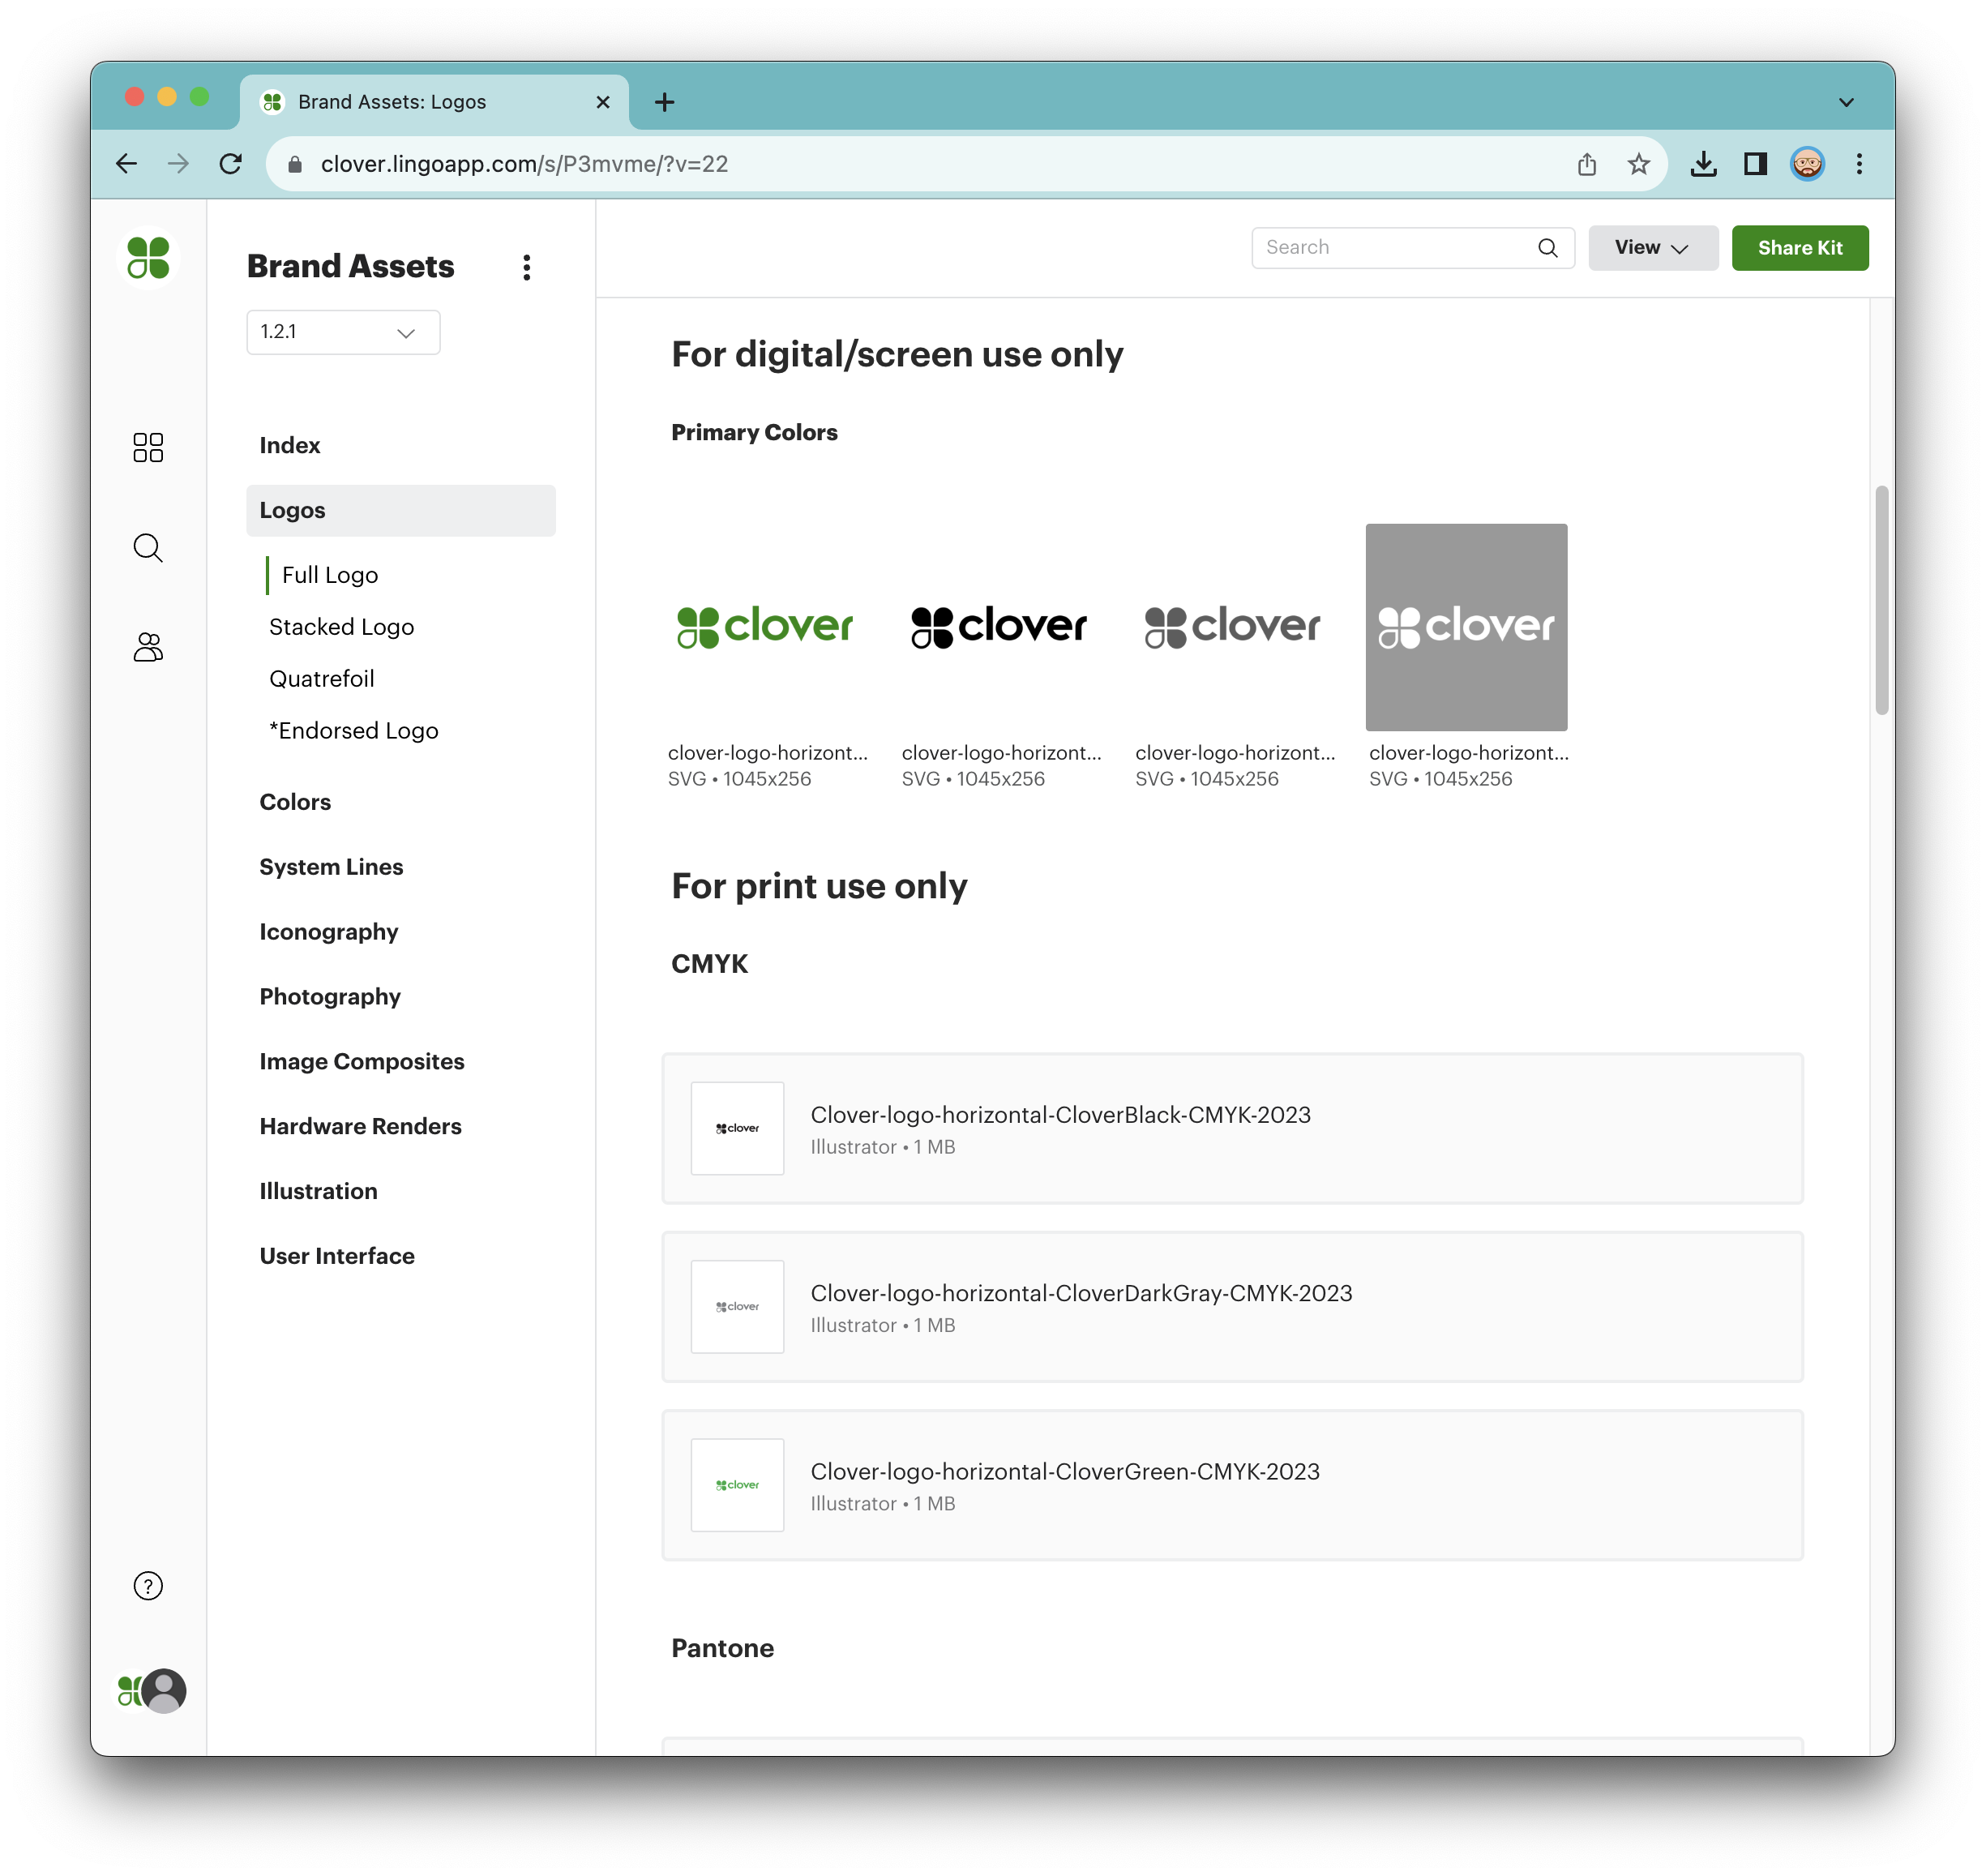Click the Share Kit button
The image size is (1986, 1876).
coord(1799,248)
